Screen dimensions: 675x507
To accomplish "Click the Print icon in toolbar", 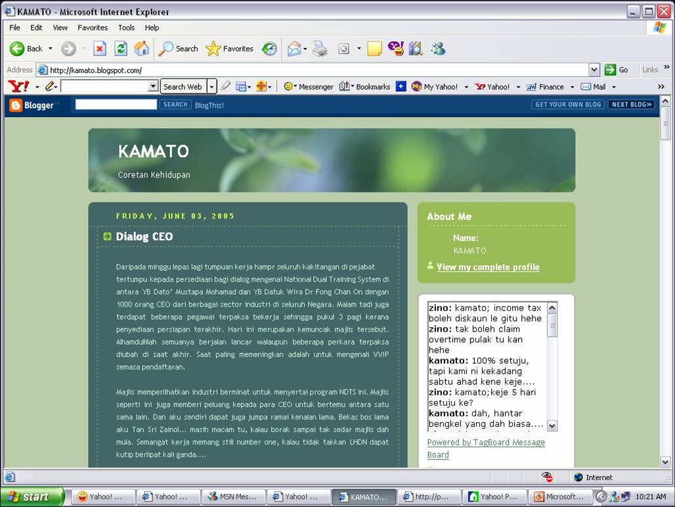I will (320, 49).
